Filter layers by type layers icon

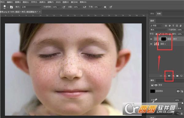(x=173, y=26)
